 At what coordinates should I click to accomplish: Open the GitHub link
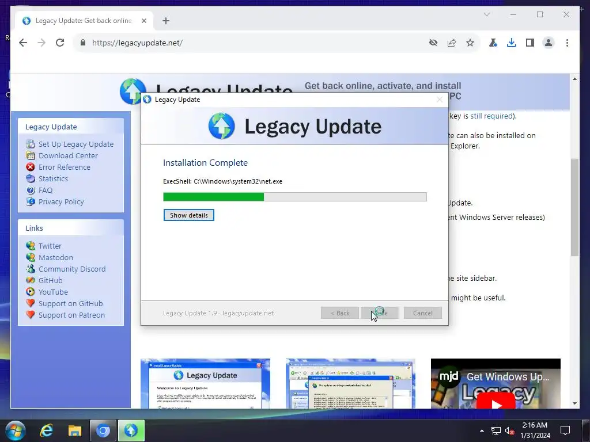click(51, 281)
